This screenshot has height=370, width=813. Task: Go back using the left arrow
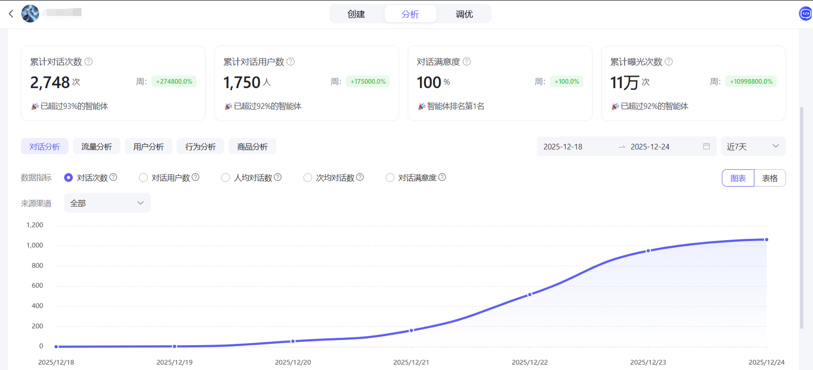(11, 14)
